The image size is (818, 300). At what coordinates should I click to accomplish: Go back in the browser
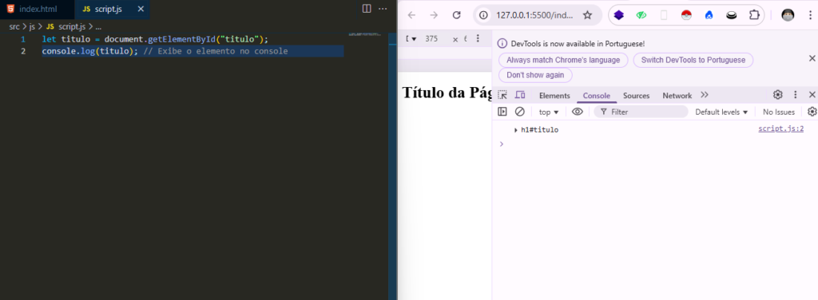point(411,15)
